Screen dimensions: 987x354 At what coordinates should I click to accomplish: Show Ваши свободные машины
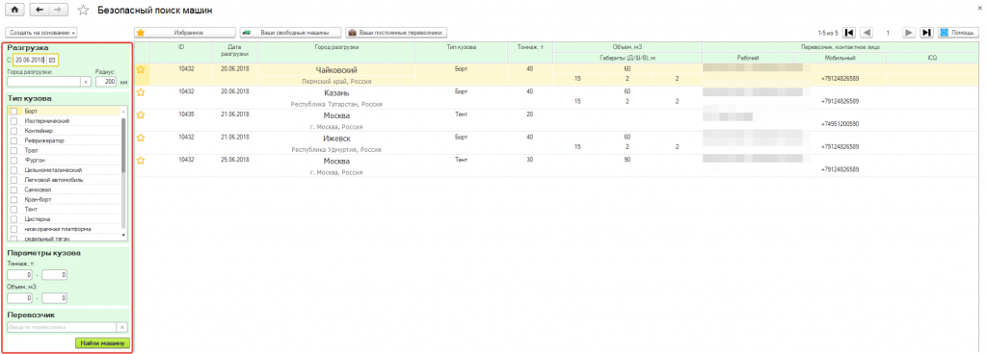(x=290, y=33)
